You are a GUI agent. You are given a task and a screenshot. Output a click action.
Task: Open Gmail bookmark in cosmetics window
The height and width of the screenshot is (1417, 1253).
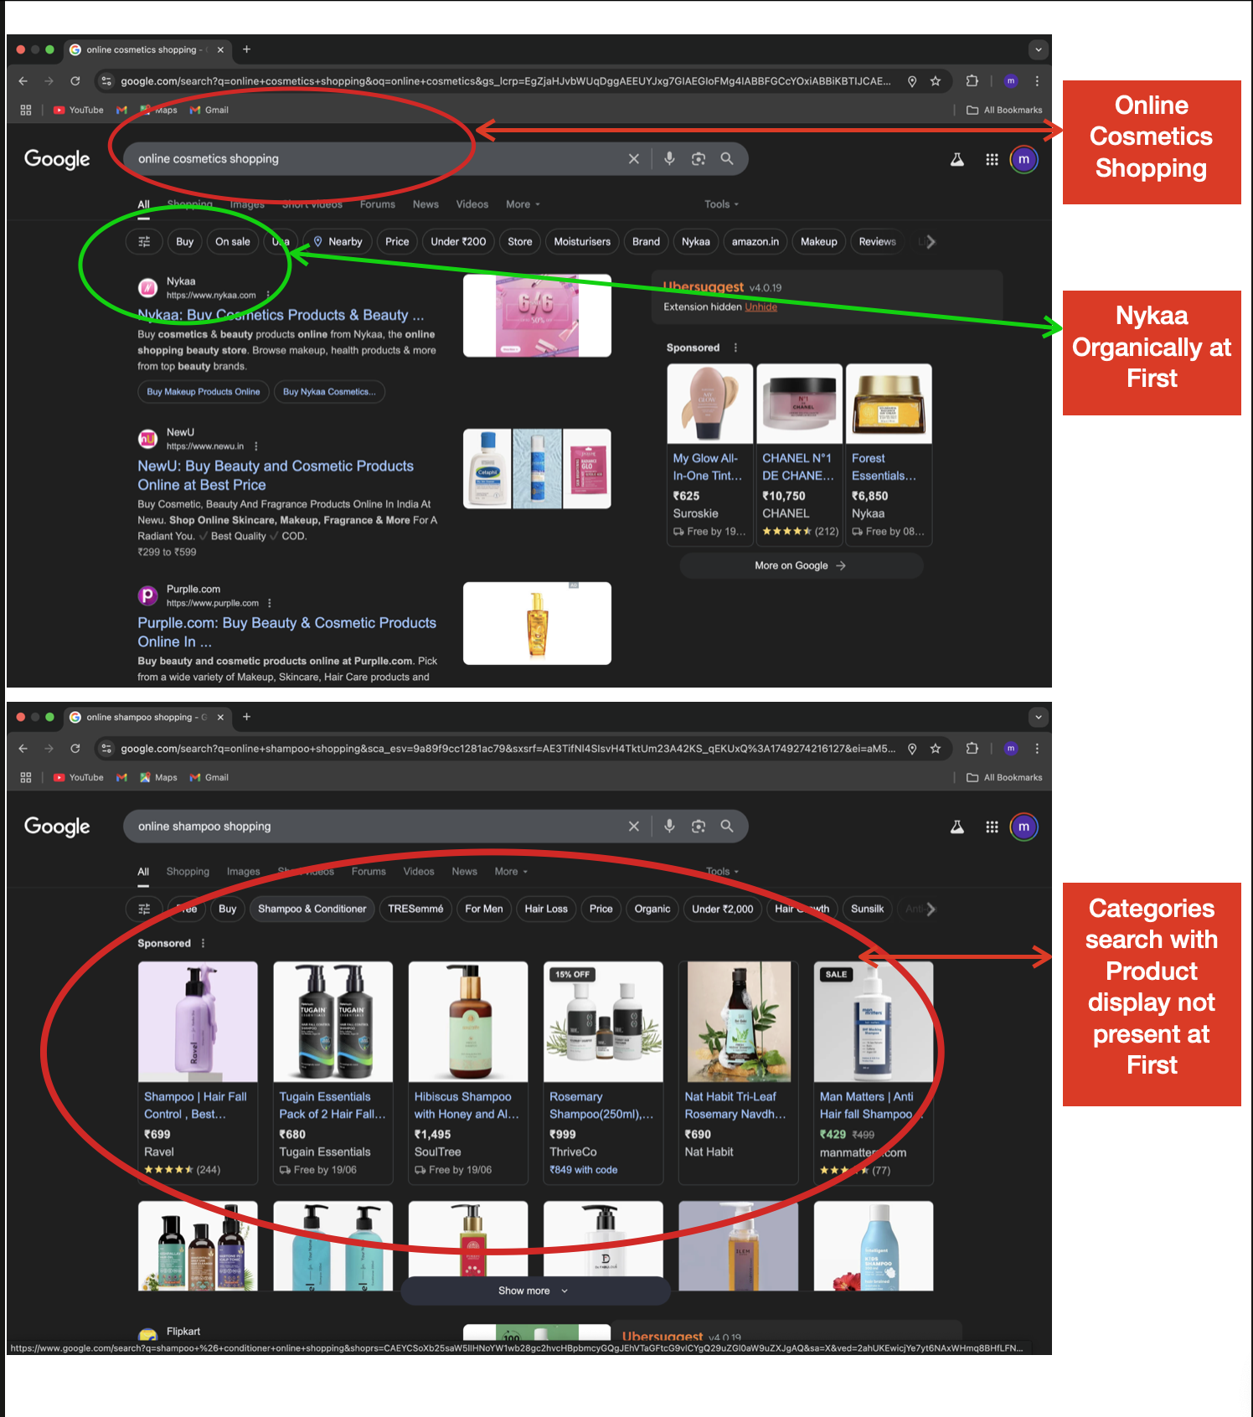(x=209, y=110)
